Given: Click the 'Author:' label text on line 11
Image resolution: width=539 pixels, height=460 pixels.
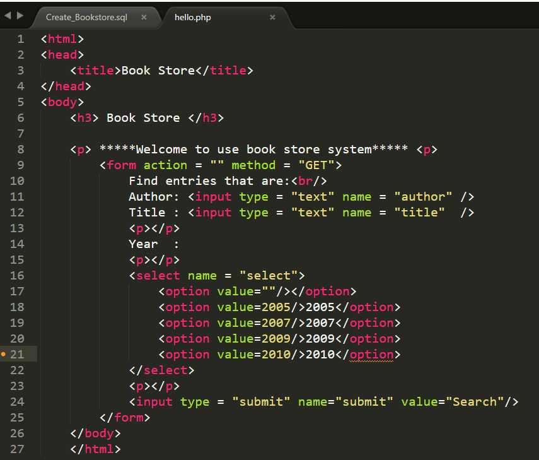Looking at the screenshot, I should pyautogui.click(x=154, y=197).
